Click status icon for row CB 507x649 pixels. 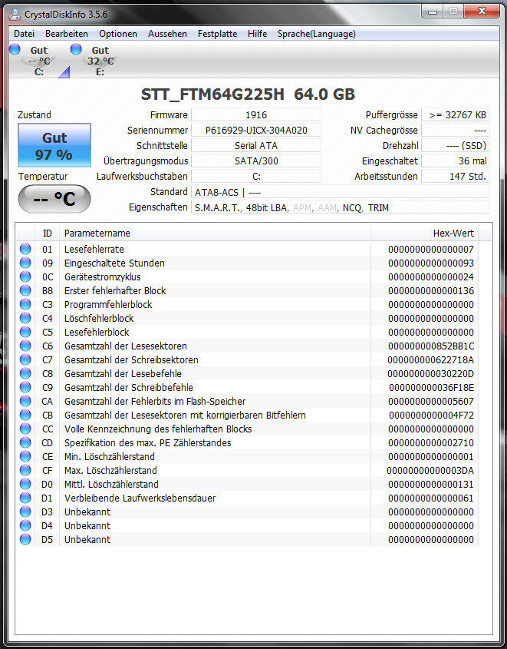pyautogui.click(x=25, y=415)
